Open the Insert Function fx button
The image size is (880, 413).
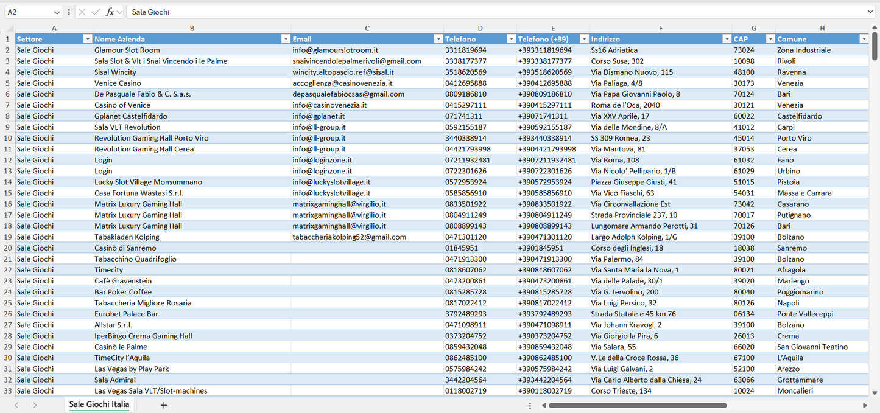110,12
